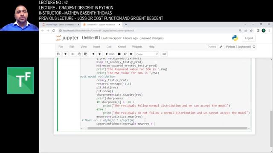Image resolution: width=273 pixels, height=153 pixels.
Task: Click the 'if sharpnorm[1] > .05' line
Action: click(115, 102)
